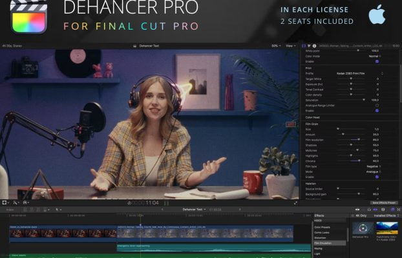The image size is (402, 258).
Task: Toggle Enable checkbox under Print section
Action: 377,110
